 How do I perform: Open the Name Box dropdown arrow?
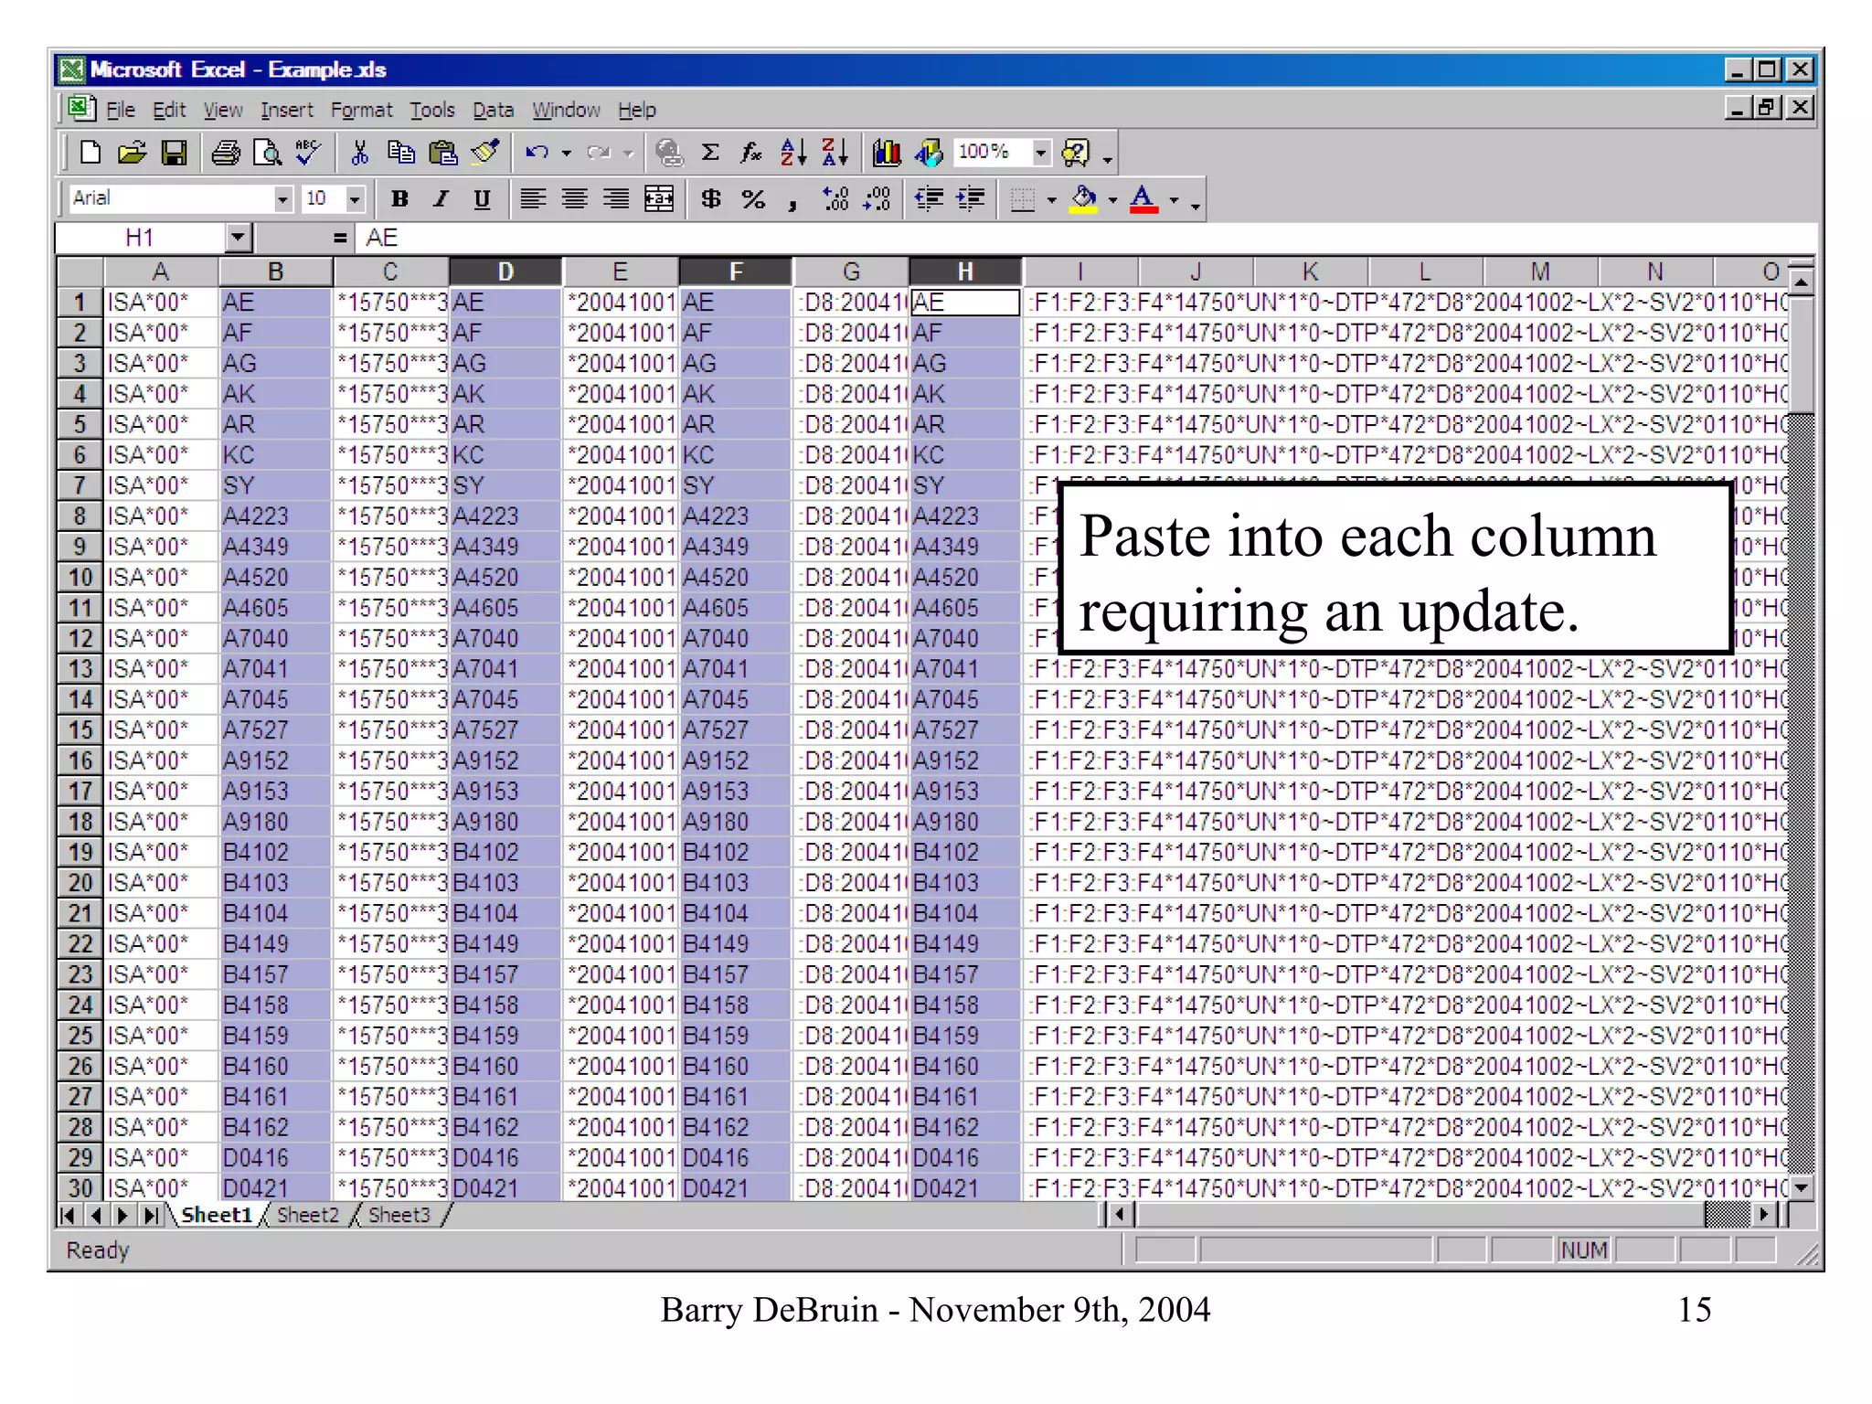coord(238,238)
